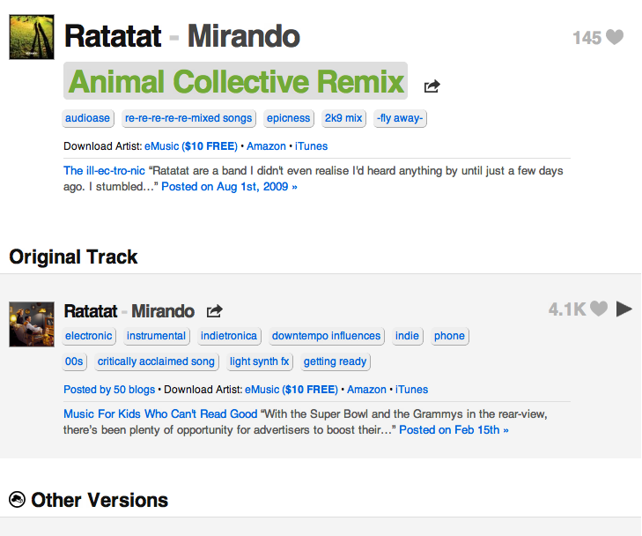Click the circular icon beside Other Versions
642x536 pixels.
[x=17, y=500]
